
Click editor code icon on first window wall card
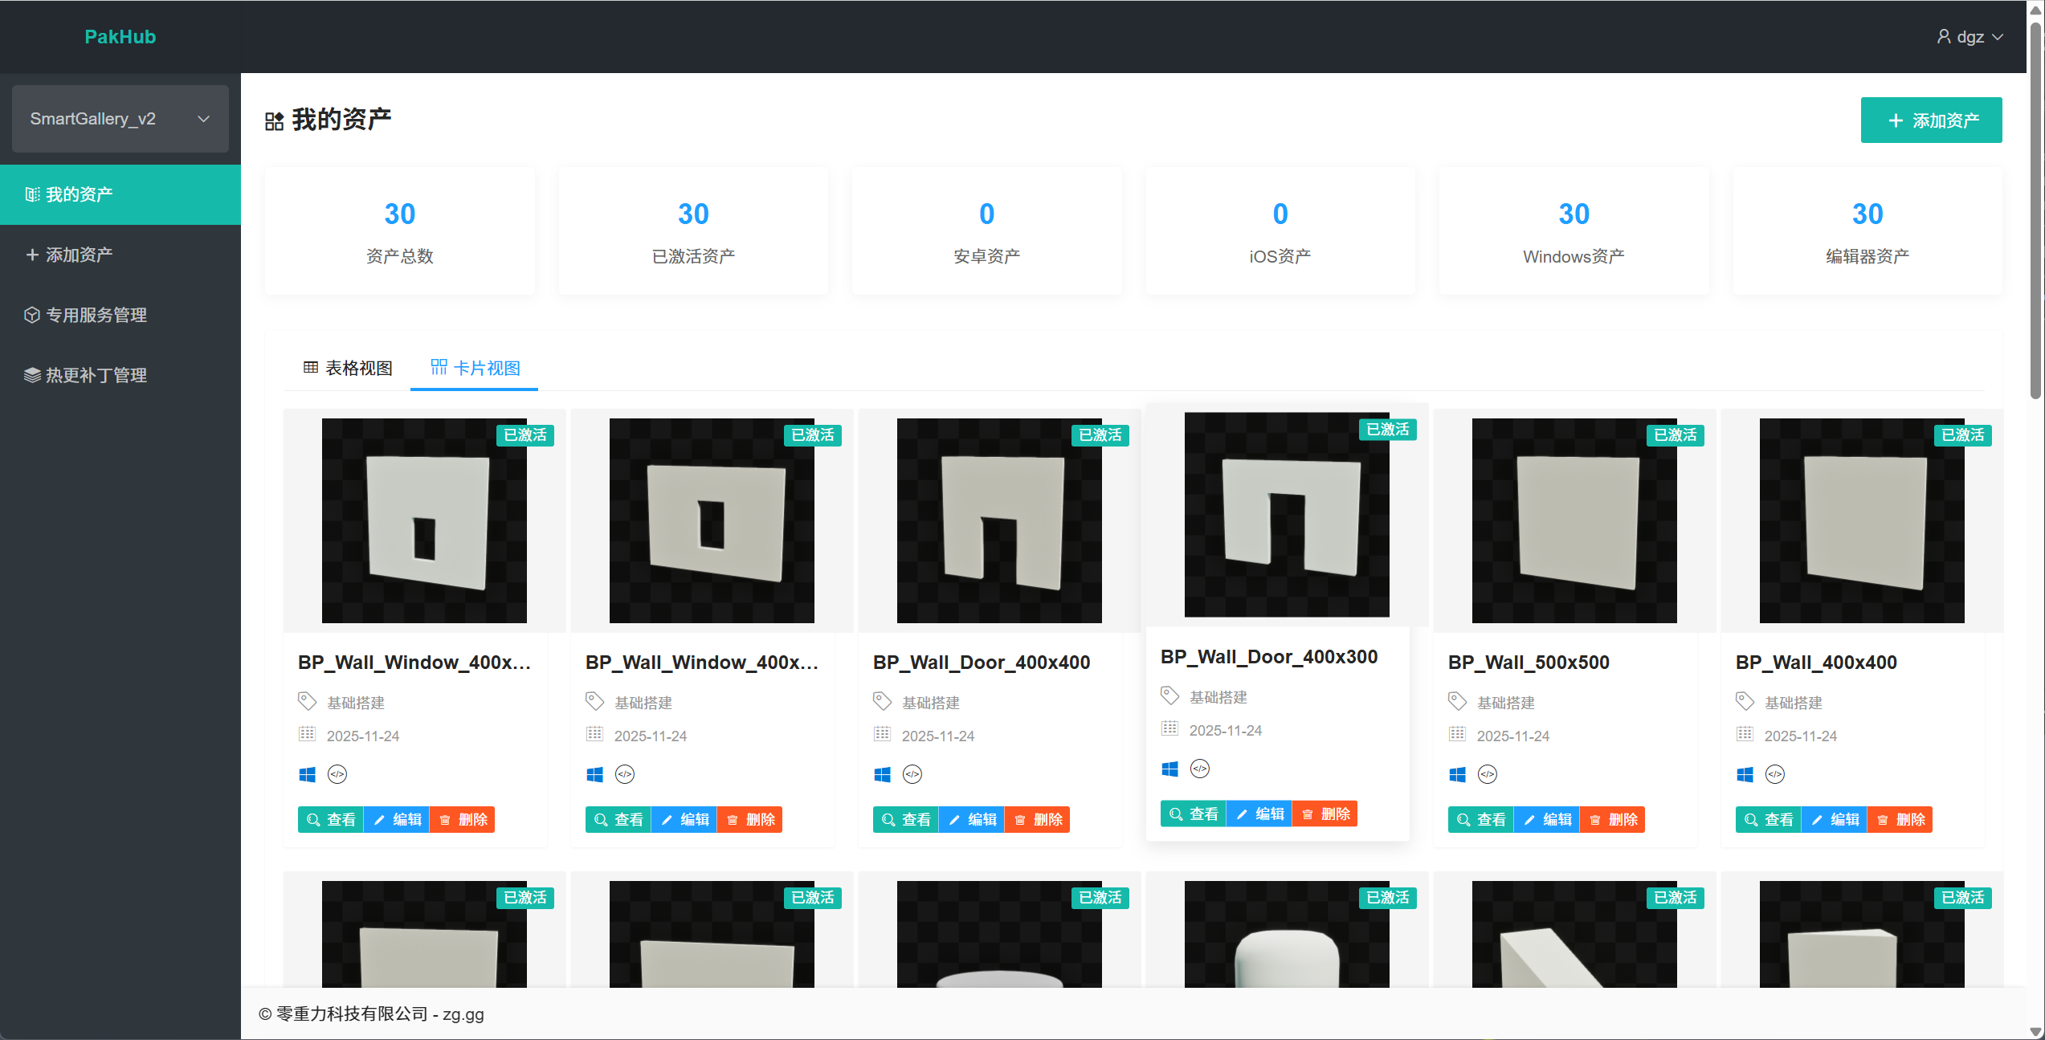tap(337, 774)
